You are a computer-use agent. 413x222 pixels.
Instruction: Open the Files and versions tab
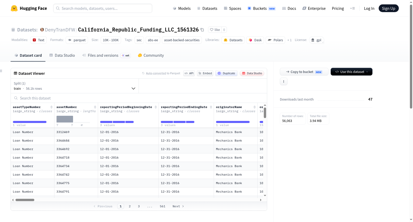click(x=106, y=55)
